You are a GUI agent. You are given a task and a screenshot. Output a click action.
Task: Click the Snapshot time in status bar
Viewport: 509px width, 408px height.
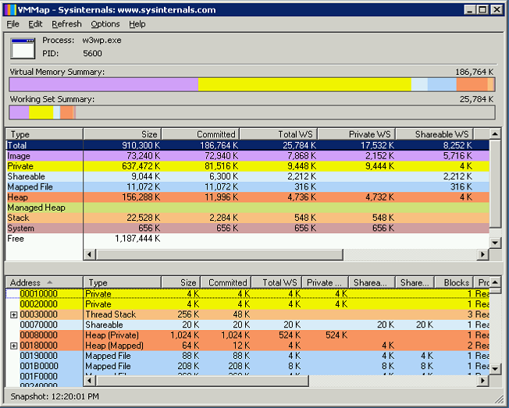(55, 396)
